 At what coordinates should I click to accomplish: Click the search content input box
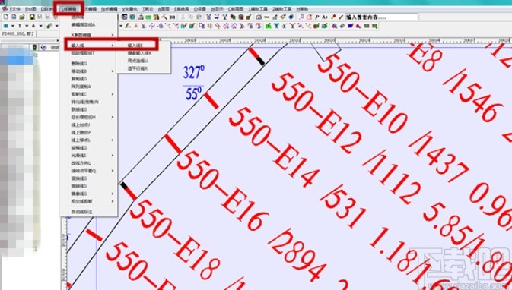click(381, 17)
